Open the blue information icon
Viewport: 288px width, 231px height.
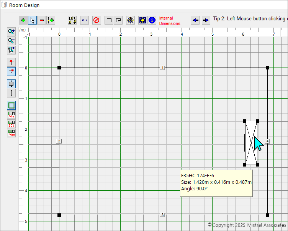click(x=152, y=20)
